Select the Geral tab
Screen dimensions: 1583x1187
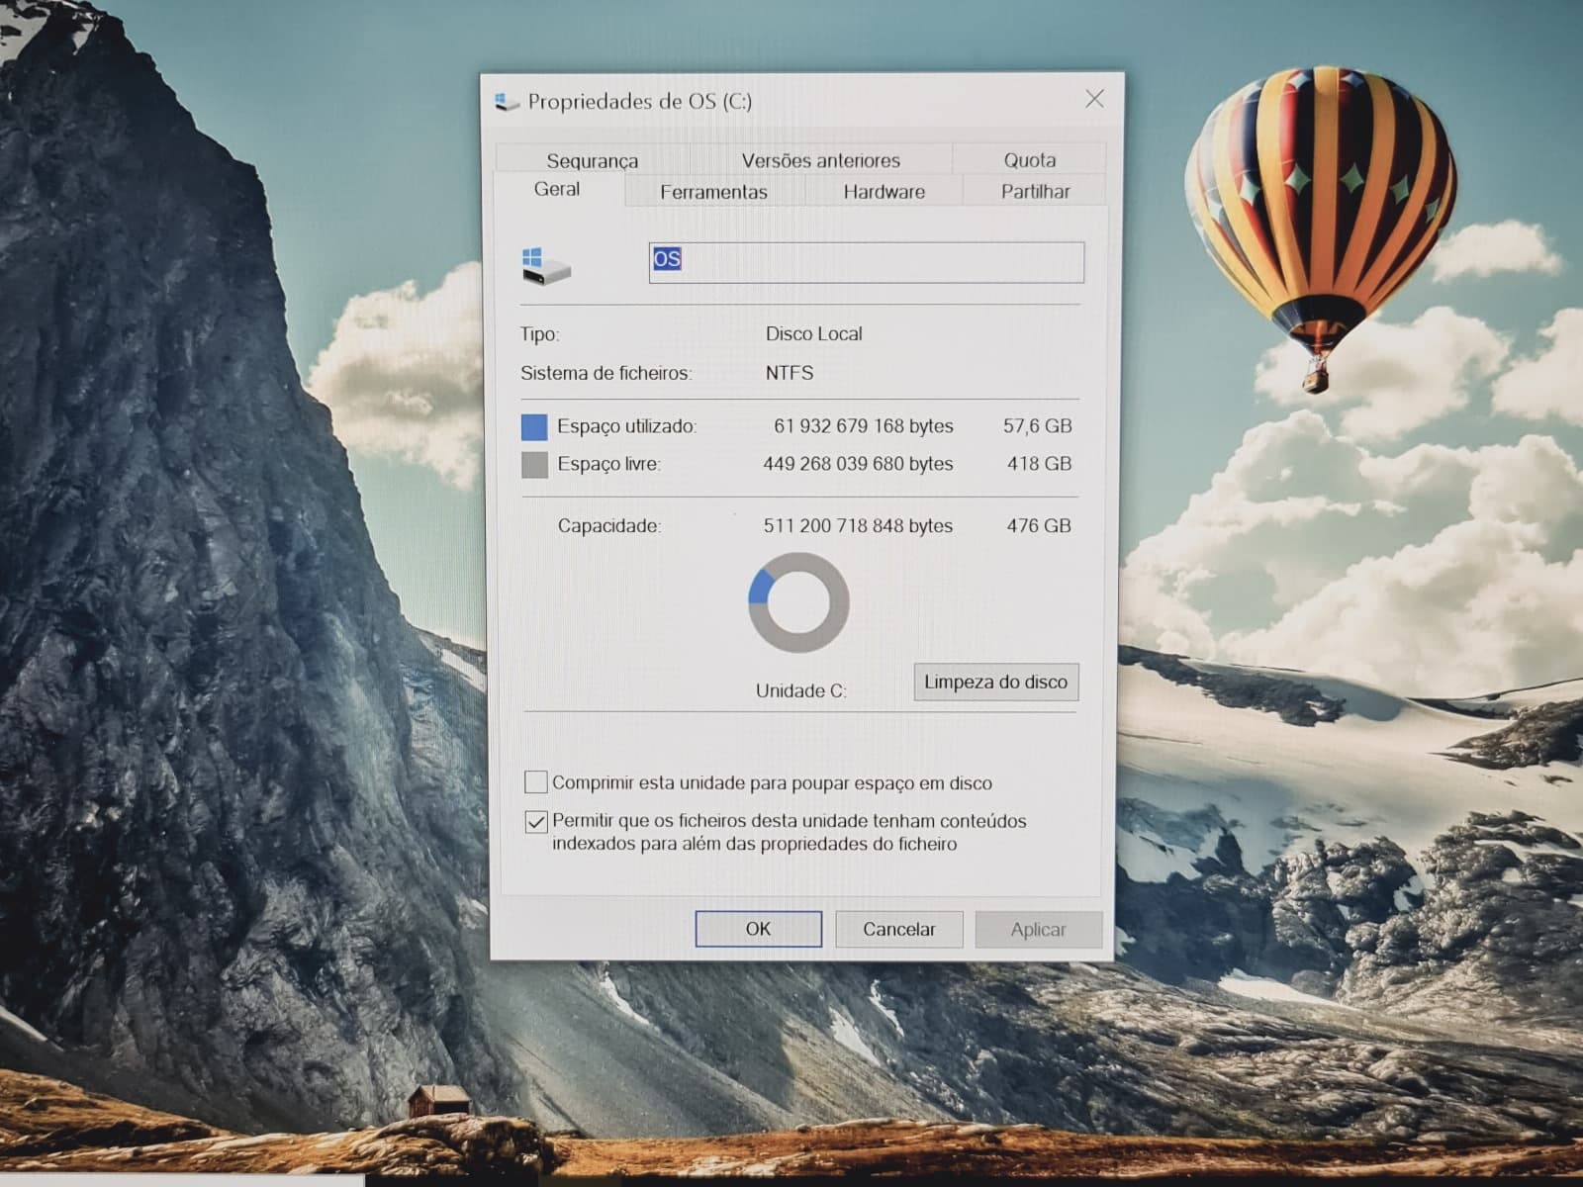coord(557,189)
